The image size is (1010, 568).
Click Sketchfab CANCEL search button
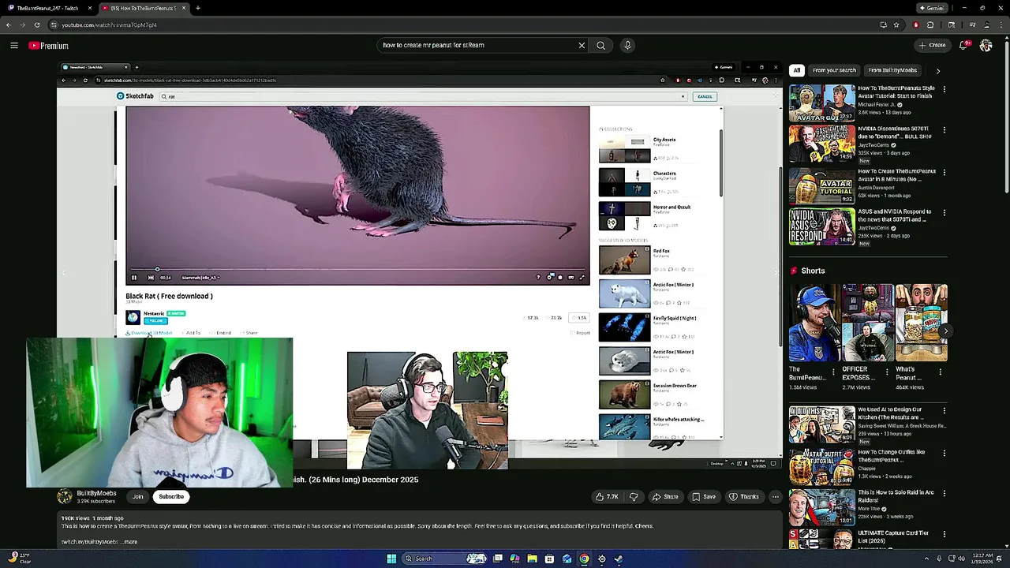click(705, 96)
